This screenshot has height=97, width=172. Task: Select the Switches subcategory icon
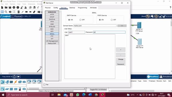coord(7,89)
